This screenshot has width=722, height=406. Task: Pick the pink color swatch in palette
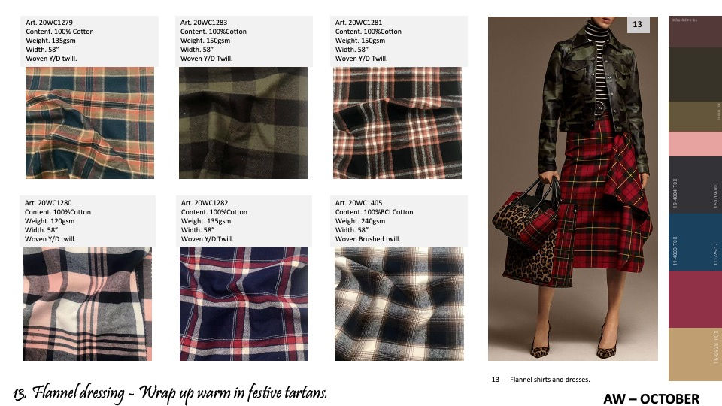pyautogui.click(x=695, y=144)
